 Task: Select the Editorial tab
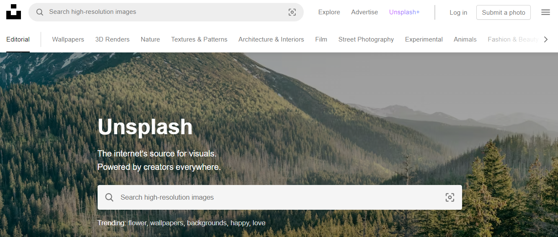tap(18, 39)
